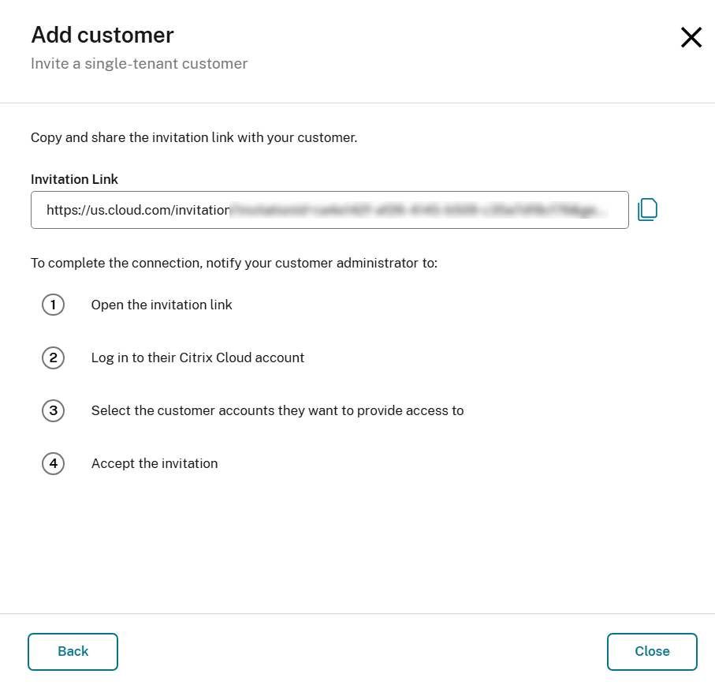
Task: Click the Add customer dialog title
Action: click(x=102, y=35)
